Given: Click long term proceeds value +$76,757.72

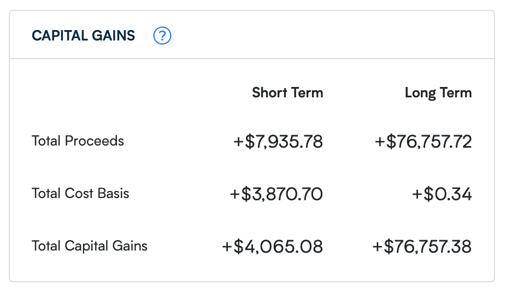Looking at the screenshot, I should [423, 142].
